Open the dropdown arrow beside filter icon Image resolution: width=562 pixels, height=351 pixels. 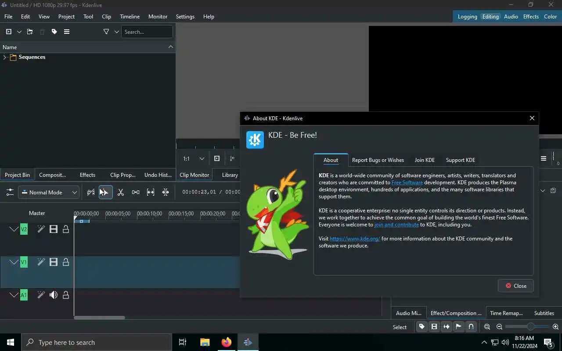pyautogui.click(x=117, y=32)
